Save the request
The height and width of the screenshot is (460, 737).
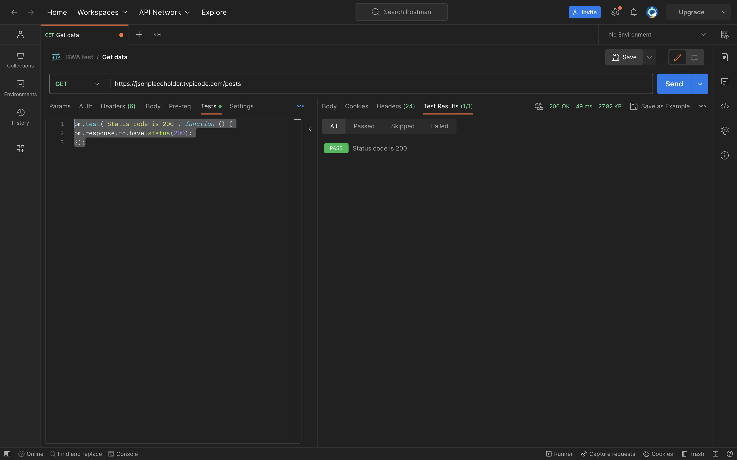click(624, 57)
